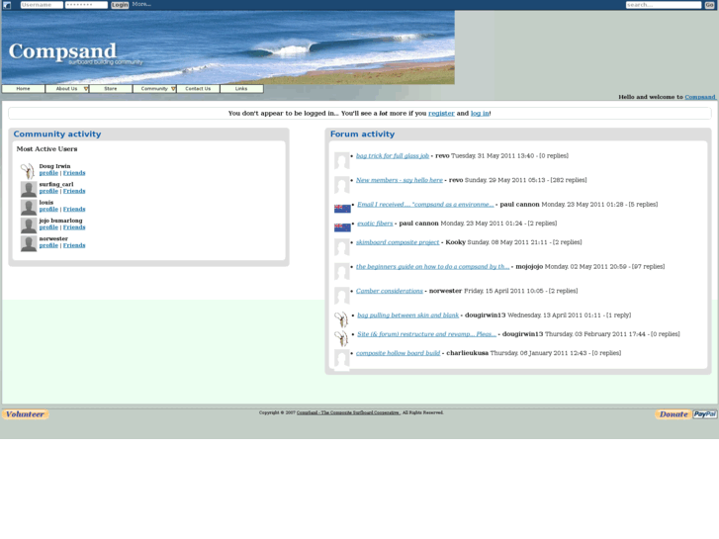Open the Store menu item

pyautogui.click(x=111, y=89)
